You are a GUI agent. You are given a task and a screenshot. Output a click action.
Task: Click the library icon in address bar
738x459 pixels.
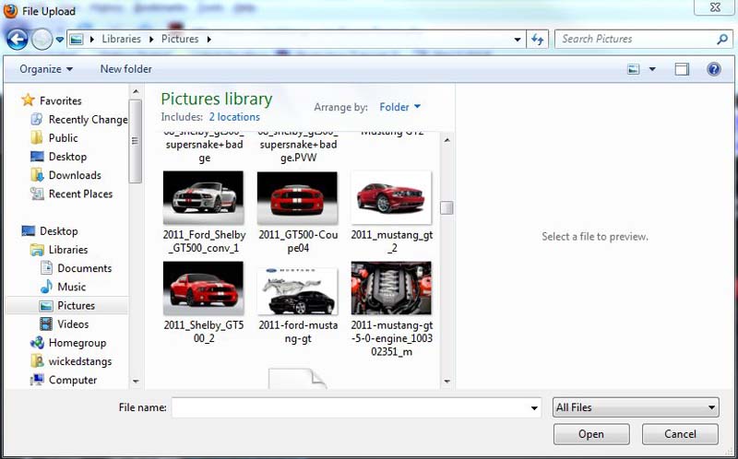(x=77, y=40)
